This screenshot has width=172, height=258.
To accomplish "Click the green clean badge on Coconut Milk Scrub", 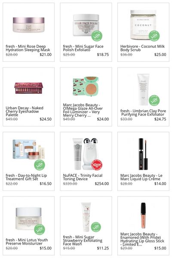I will click(x=154, y=36).
